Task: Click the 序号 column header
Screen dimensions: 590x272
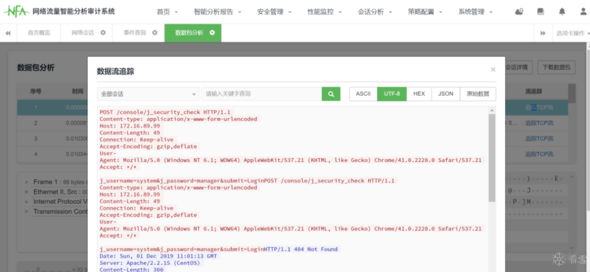Action: click(x=35, y=91)
